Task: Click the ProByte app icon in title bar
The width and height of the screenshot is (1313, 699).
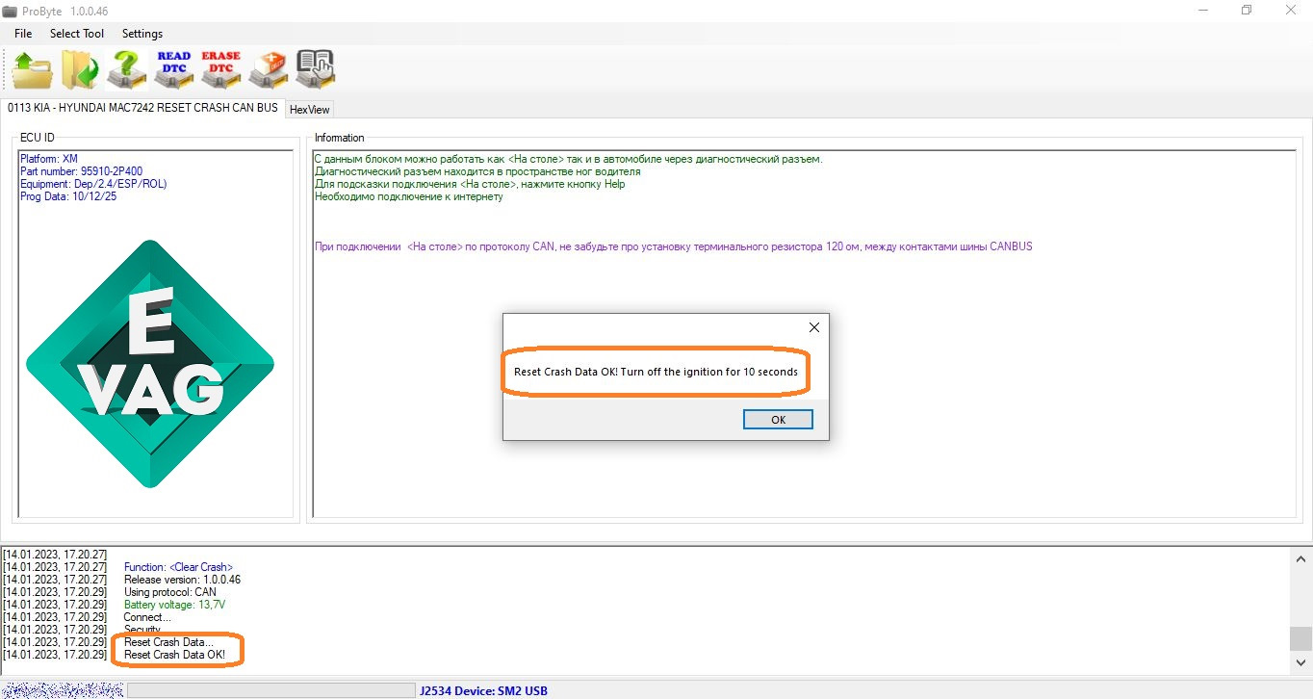Action: [10, 11]
